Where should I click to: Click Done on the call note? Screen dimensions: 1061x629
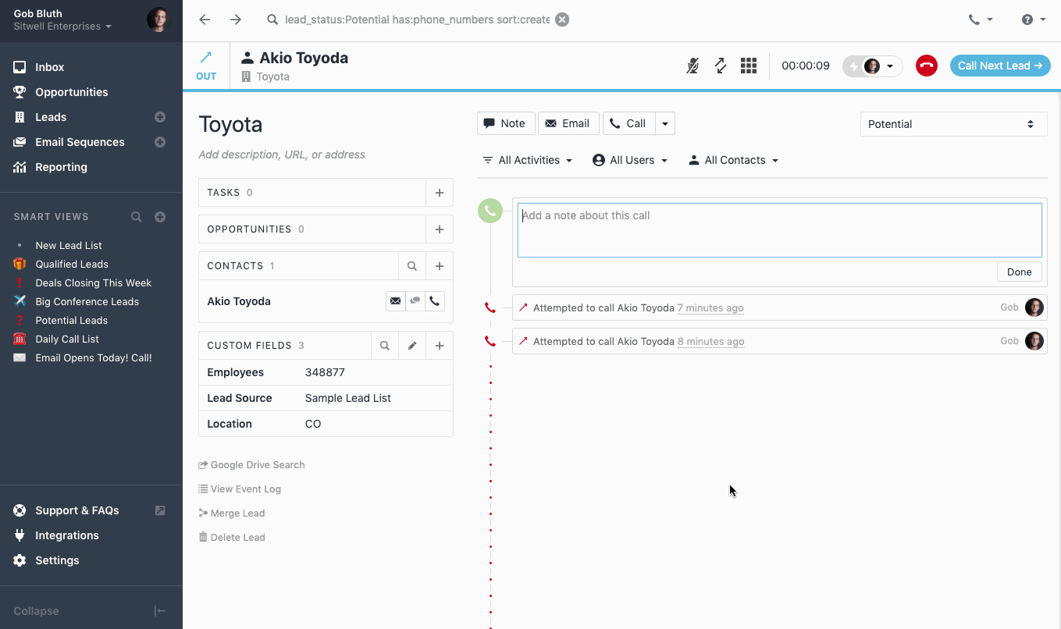pyautogui.click(x=1019, y=272)
